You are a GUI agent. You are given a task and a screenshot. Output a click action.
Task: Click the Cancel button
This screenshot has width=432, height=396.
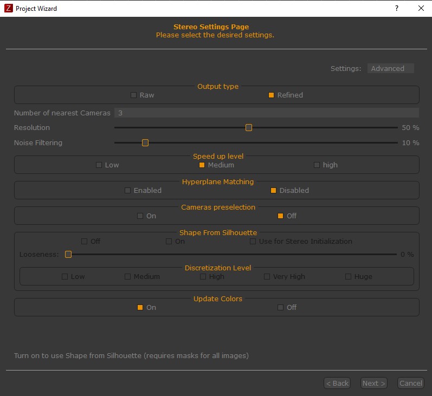click(410, 383)
